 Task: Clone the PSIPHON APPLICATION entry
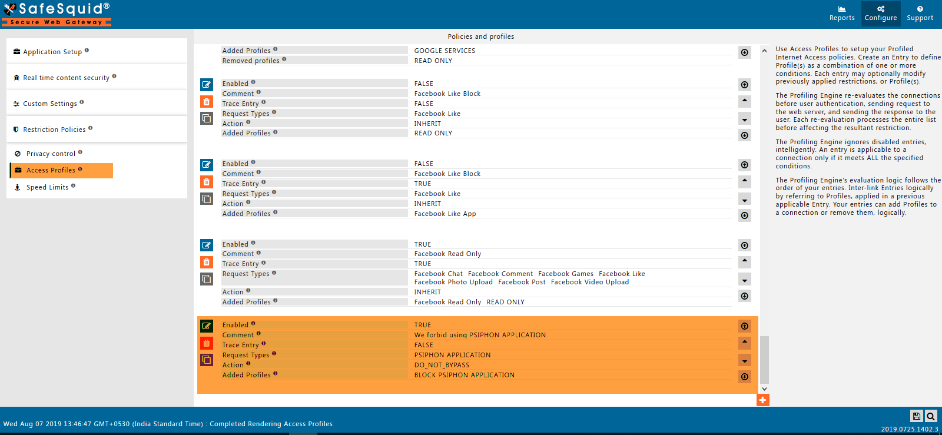(207, 360)
